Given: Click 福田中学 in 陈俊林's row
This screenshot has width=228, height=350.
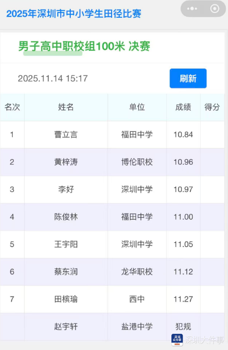Looking at the screenshot, I should (137, 217).
